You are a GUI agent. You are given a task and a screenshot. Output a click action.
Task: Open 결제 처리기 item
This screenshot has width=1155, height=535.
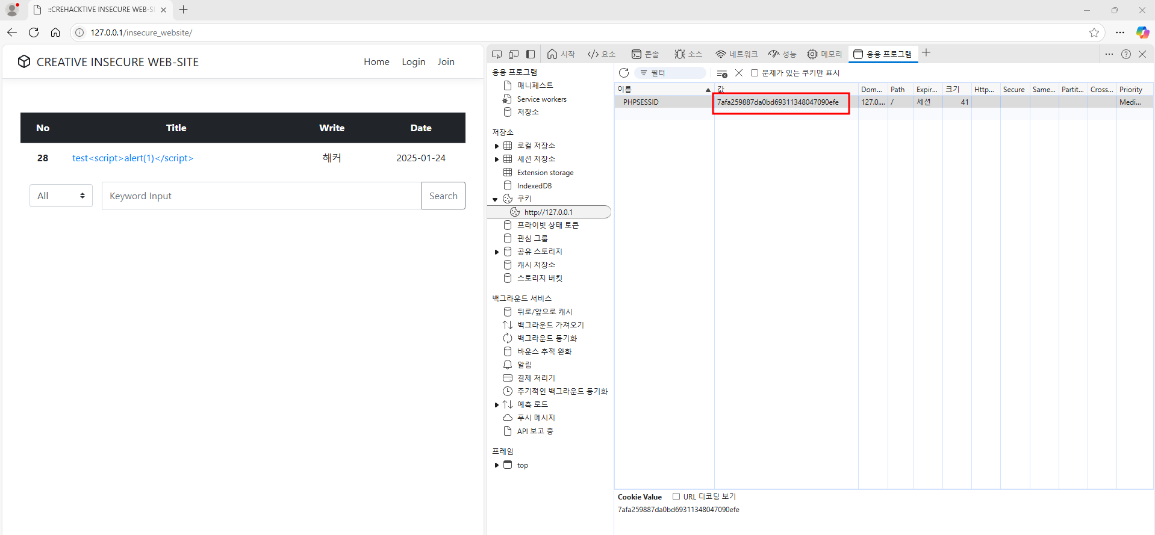(x=536, y=378)
